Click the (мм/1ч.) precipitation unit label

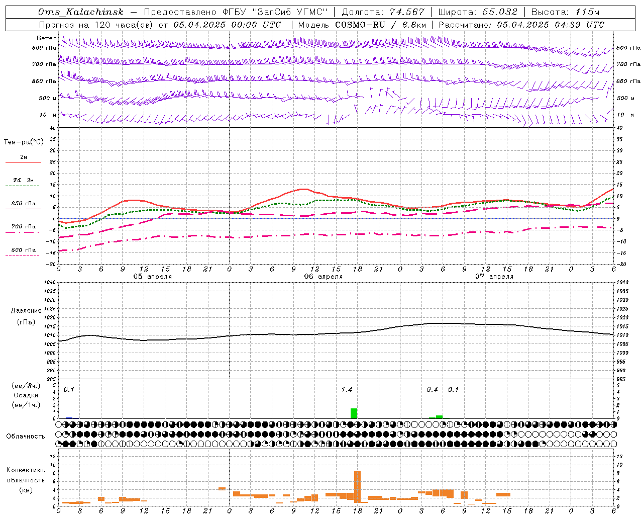point(26,405)
